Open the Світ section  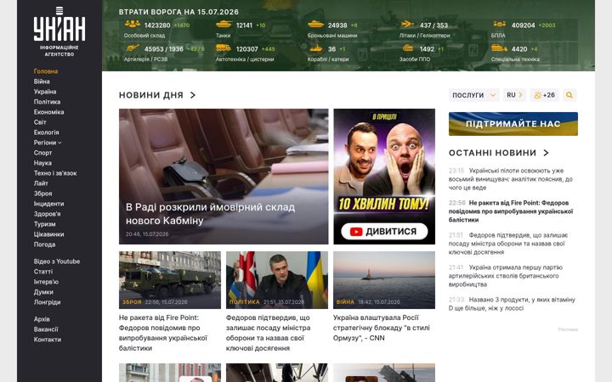click(40, 122)
